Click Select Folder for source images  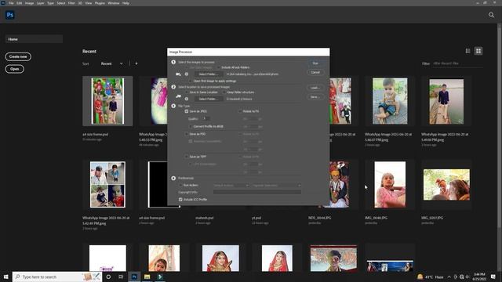pos(209,74)
